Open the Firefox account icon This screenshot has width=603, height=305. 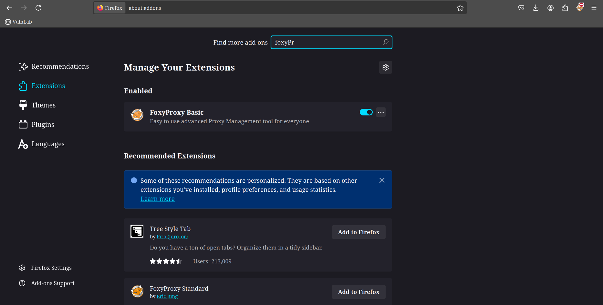[550, 8]
